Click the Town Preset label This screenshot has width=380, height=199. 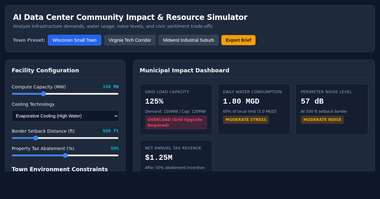tap(29, 40)
